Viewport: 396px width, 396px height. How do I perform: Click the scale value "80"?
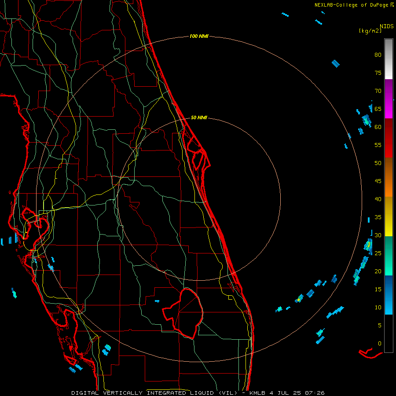(x=378, y=55)
